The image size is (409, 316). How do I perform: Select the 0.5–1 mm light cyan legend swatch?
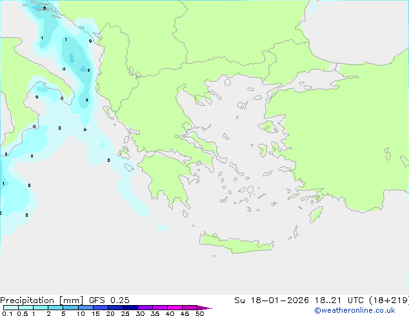click(26, 308)
